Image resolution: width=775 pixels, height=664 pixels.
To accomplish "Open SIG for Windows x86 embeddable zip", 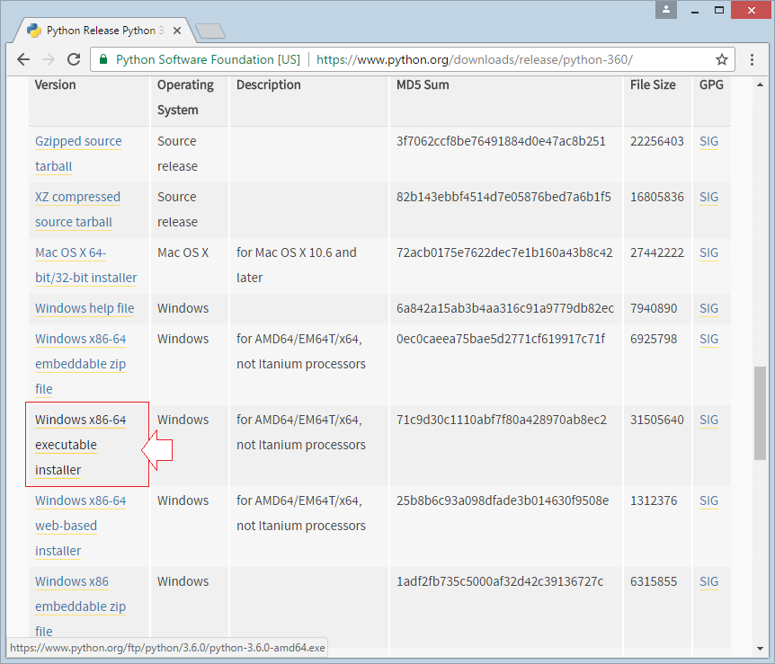I will click(x=708, y=581).
